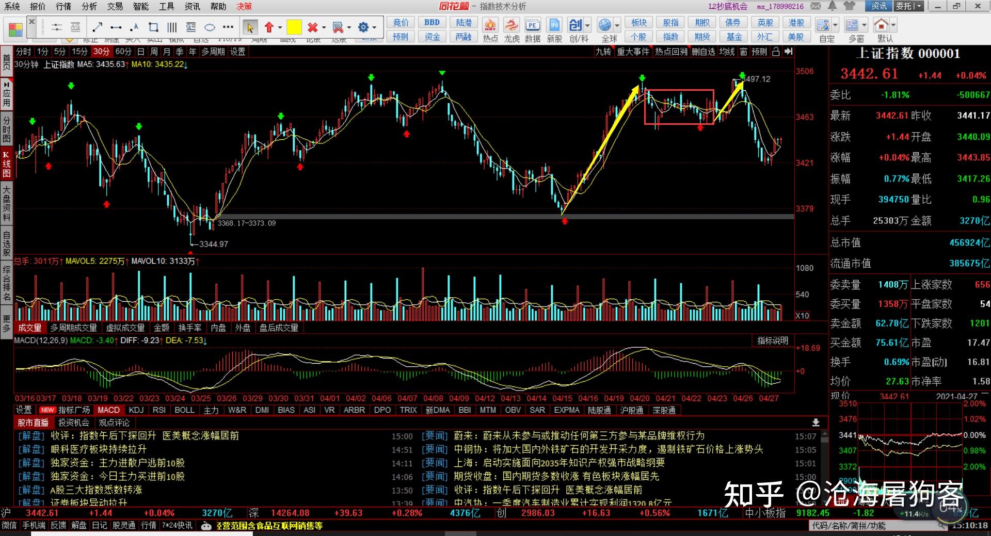
Task: Open the 资讯 news button in title bar
Action: (878, 6)
